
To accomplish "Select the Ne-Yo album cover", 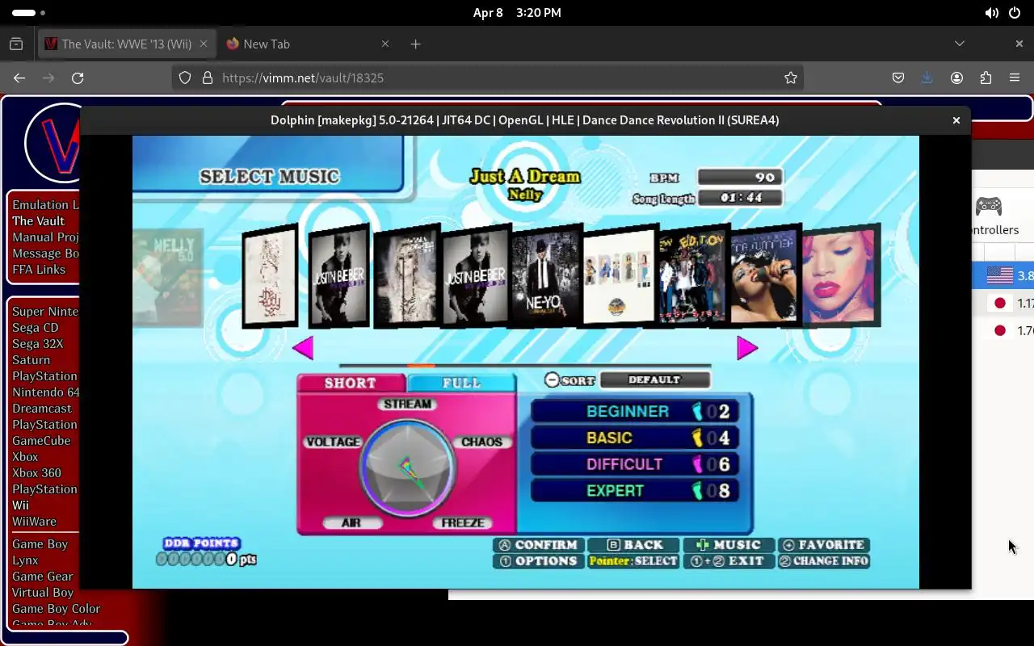I will pos(547,275).
